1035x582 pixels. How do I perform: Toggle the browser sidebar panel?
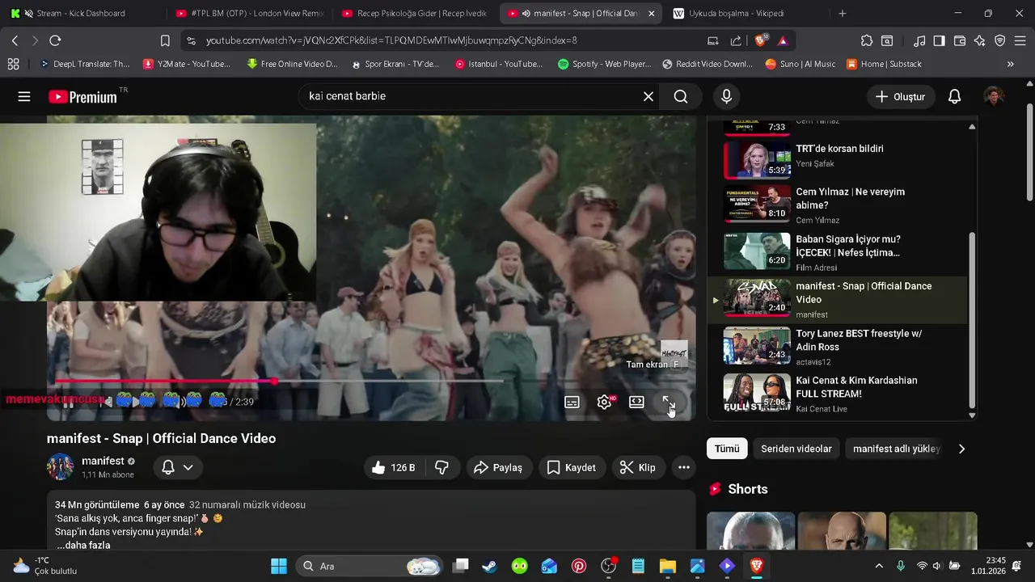[x=939, y=40]
